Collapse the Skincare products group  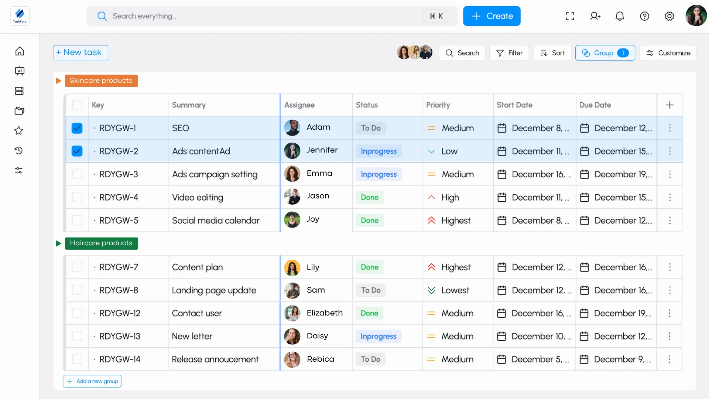58,81
